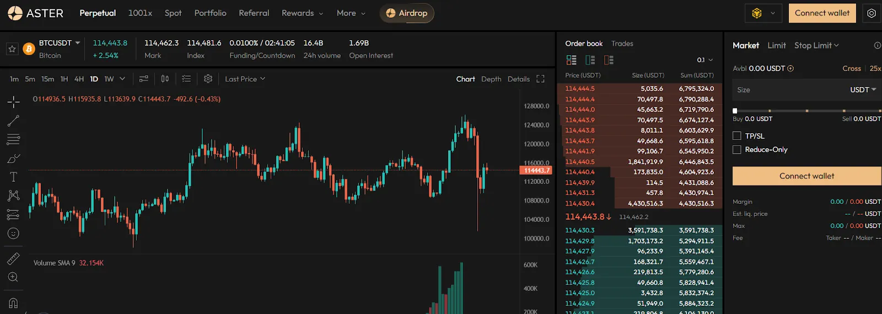Image resolution: width=882 pixels, height=314 pixels.
Task: Click the order form info icon
Action: pos(878,46)
